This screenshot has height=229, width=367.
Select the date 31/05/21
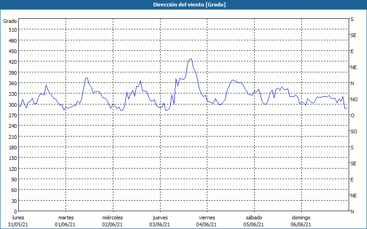coord(18,224)
